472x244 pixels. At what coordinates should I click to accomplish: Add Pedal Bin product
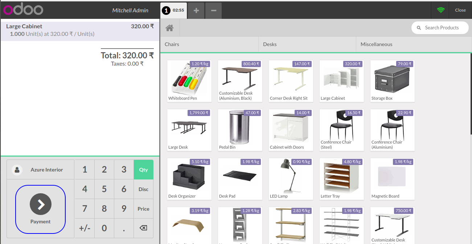[x=240, y=130]
